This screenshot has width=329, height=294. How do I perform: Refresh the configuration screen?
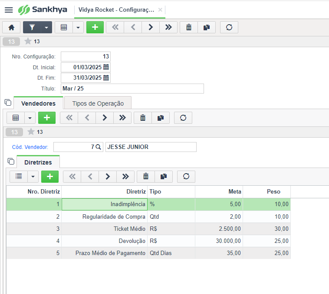pos(229,27)
